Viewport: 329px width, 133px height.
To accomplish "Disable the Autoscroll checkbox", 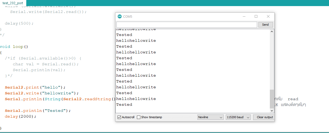I will point(119,117).
